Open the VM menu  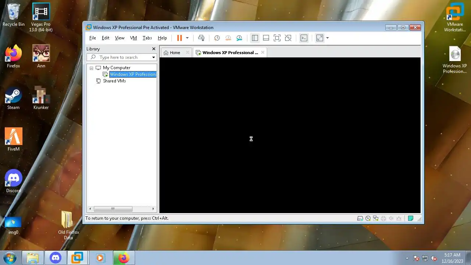pos(134,38)
